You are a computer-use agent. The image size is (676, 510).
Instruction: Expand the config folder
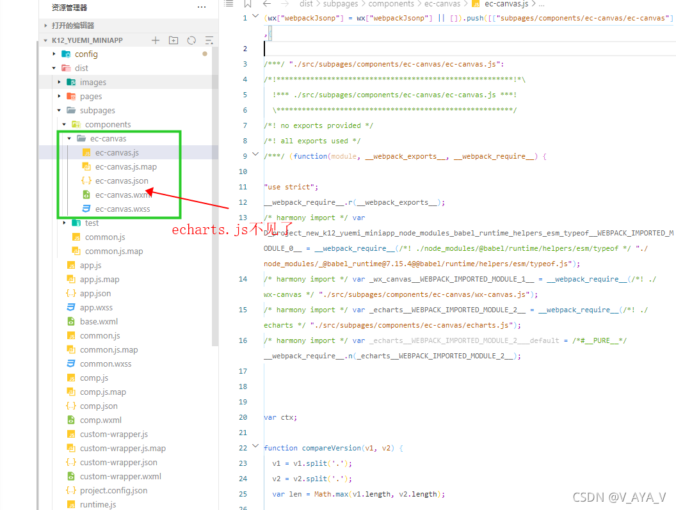point(54,54)
